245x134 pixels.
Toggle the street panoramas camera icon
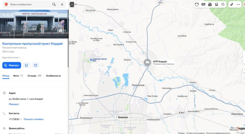tap(210, 4)
